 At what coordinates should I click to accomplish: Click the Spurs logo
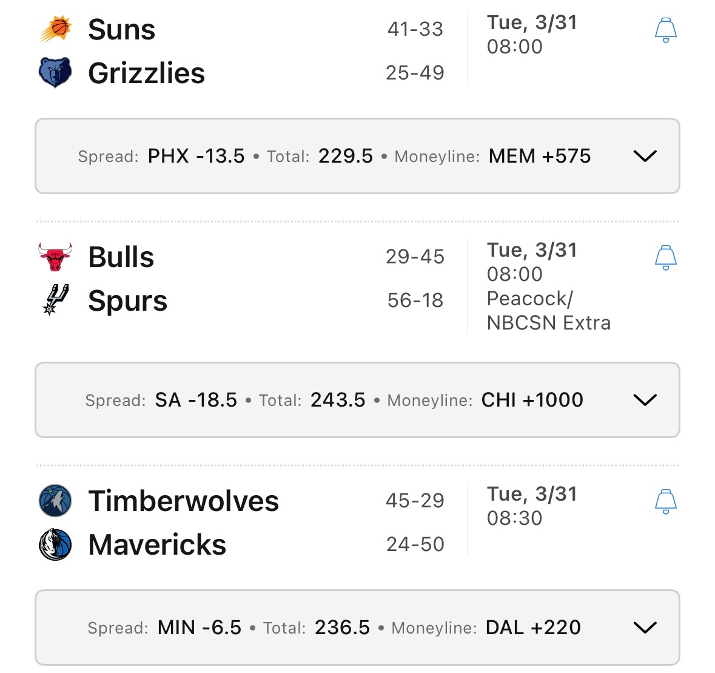(x=55, y=300)
